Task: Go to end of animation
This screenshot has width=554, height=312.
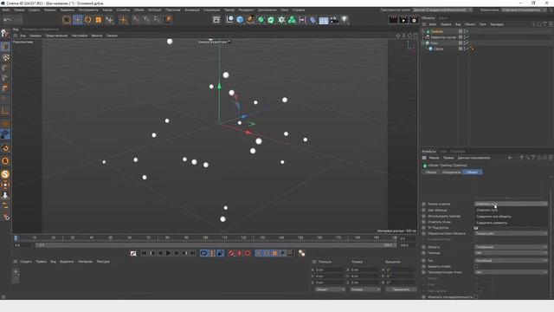Action: [x=192, y=253]
